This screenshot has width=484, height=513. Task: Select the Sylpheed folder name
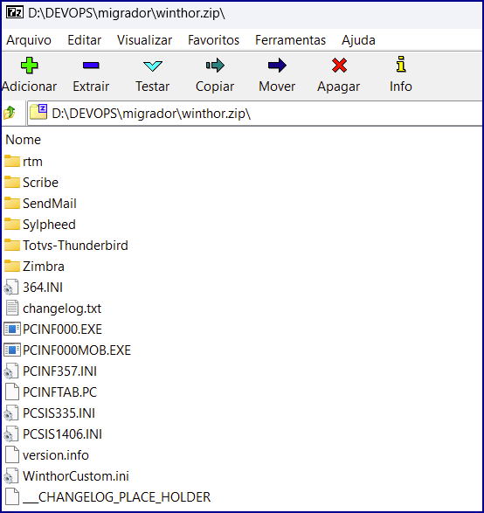[49, 225]
